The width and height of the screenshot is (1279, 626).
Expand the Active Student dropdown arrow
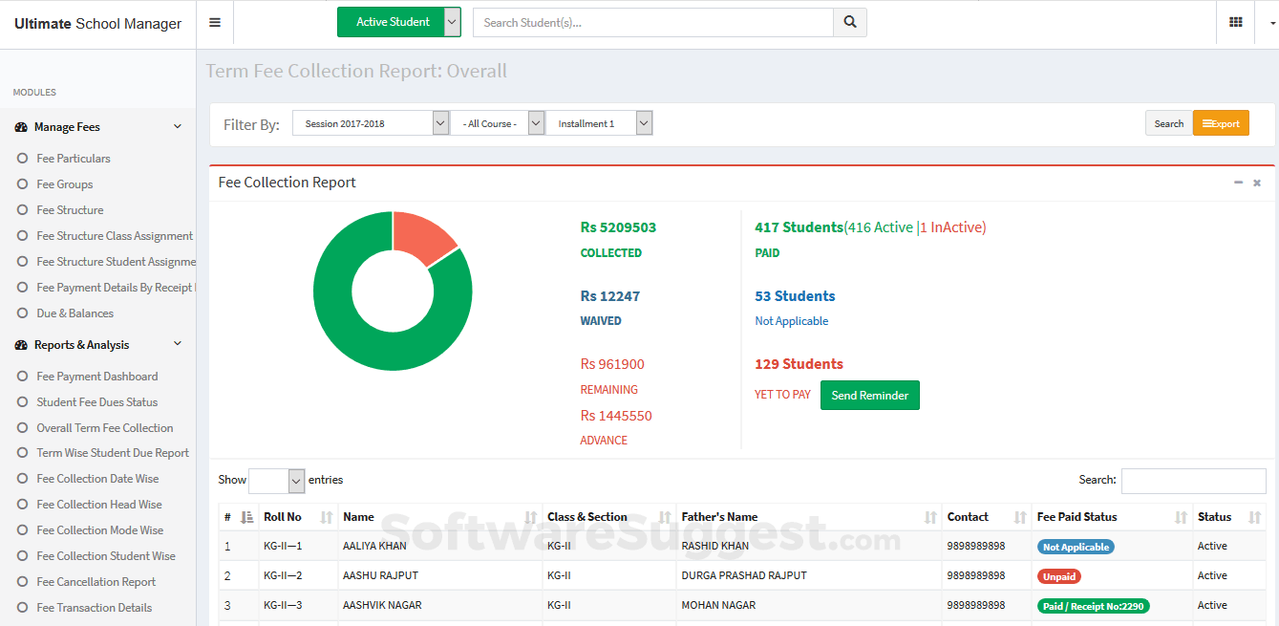point(453,22)
